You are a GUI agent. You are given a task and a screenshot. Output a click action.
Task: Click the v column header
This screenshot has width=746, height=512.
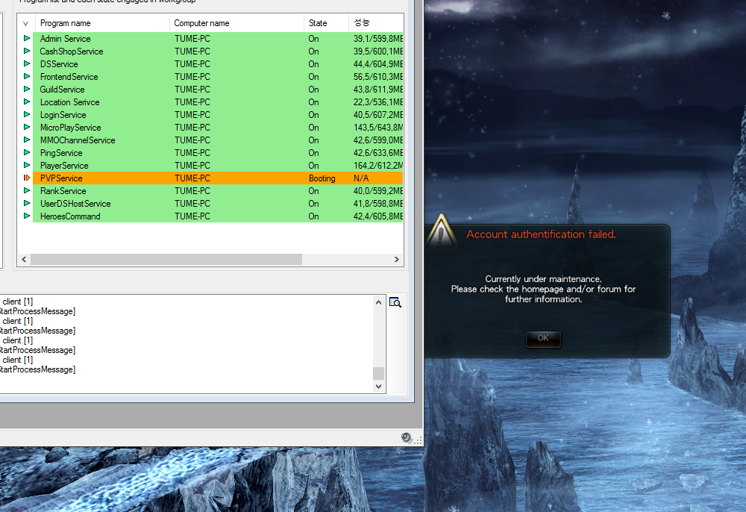click(x=25, y=23)
